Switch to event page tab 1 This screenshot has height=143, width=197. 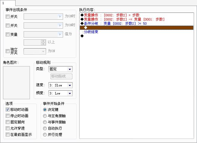coord(8,3)
